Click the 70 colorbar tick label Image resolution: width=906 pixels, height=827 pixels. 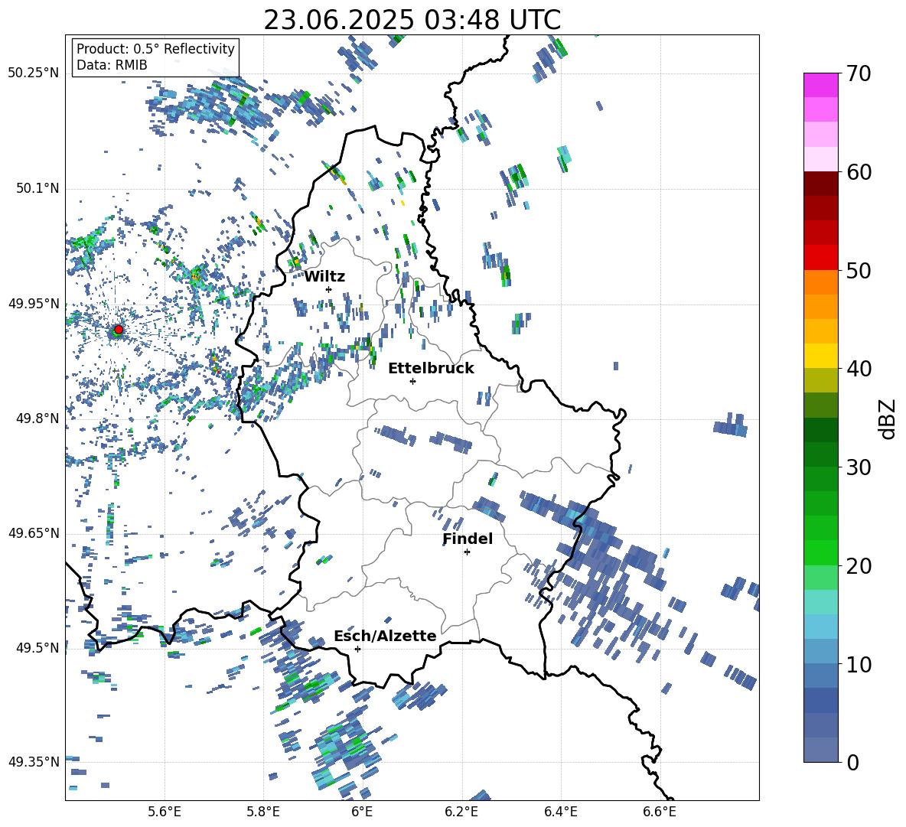(x=859, y=74)
